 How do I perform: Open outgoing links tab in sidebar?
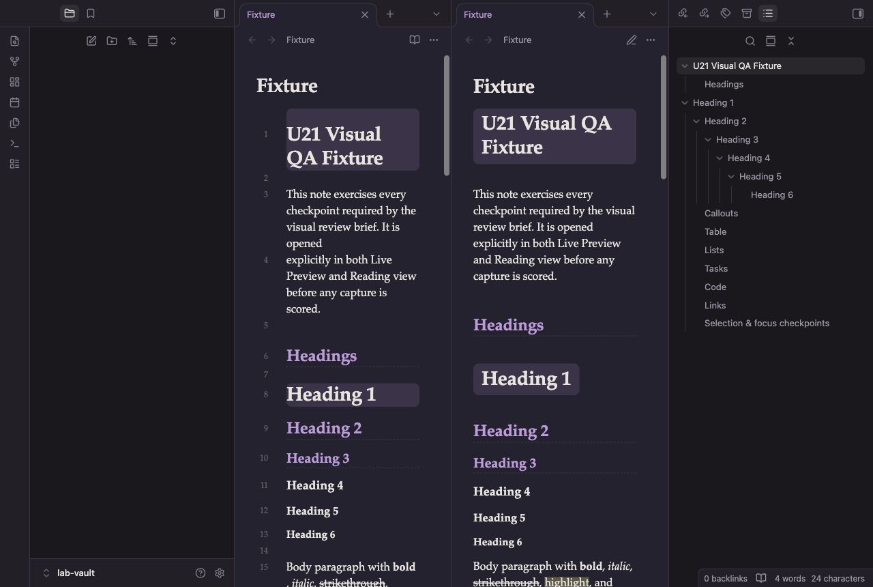pyautogui.click(x=705, y=14)
